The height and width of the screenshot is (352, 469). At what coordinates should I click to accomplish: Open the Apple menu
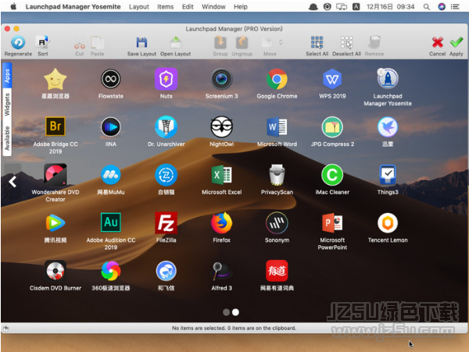(13, 6)
